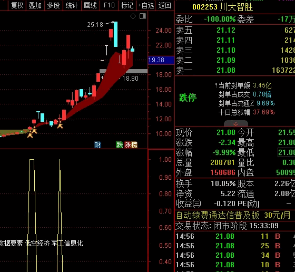The width and height of the screenshot is (295, 272).
Task: Click the 数据要素 concept tag
Action: pos(11,243)
